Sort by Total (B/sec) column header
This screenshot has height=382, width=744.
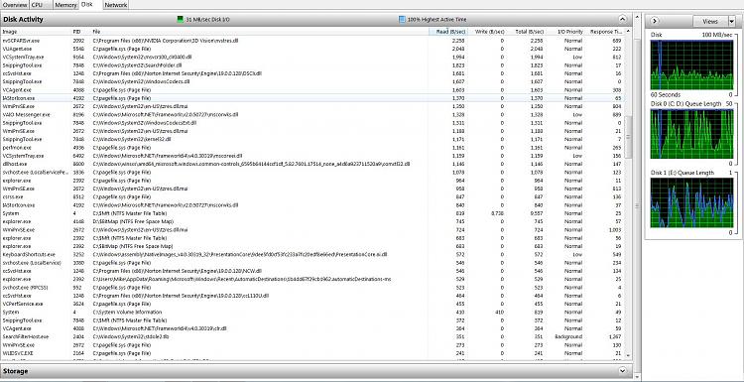pyautogui.click(x=526, y=32)
